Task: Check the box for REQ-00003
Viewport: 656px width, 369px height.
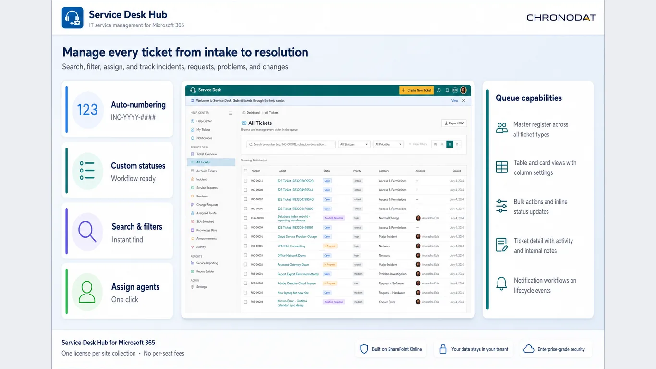Action: pos(246,283)
